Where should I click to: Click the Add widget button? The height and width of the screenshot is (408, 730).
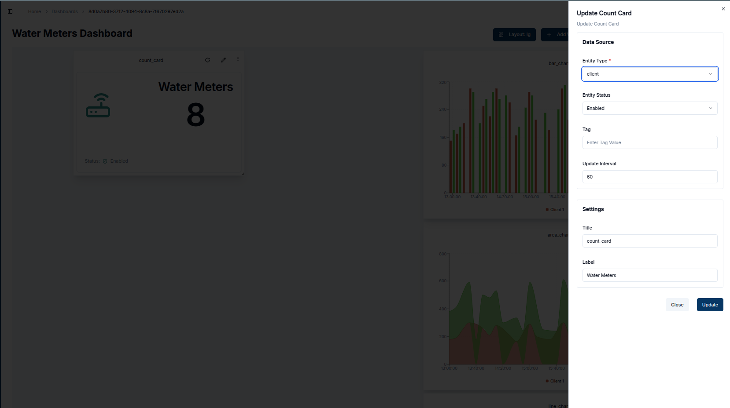tap(555, 35)
